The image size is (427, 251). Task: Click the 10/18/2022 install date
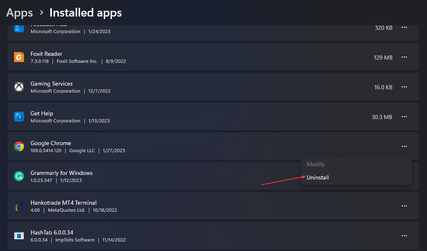coord(105,210)
